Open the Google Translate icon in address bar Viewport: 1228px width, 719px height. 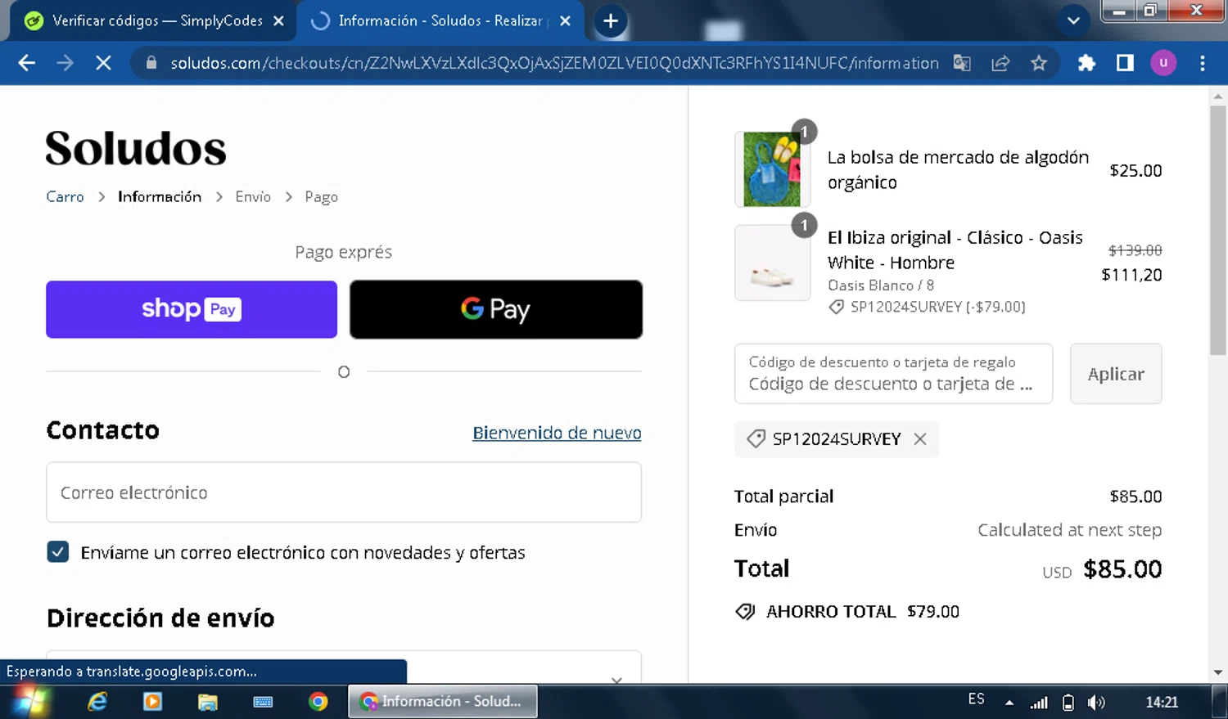coord(962,63)
